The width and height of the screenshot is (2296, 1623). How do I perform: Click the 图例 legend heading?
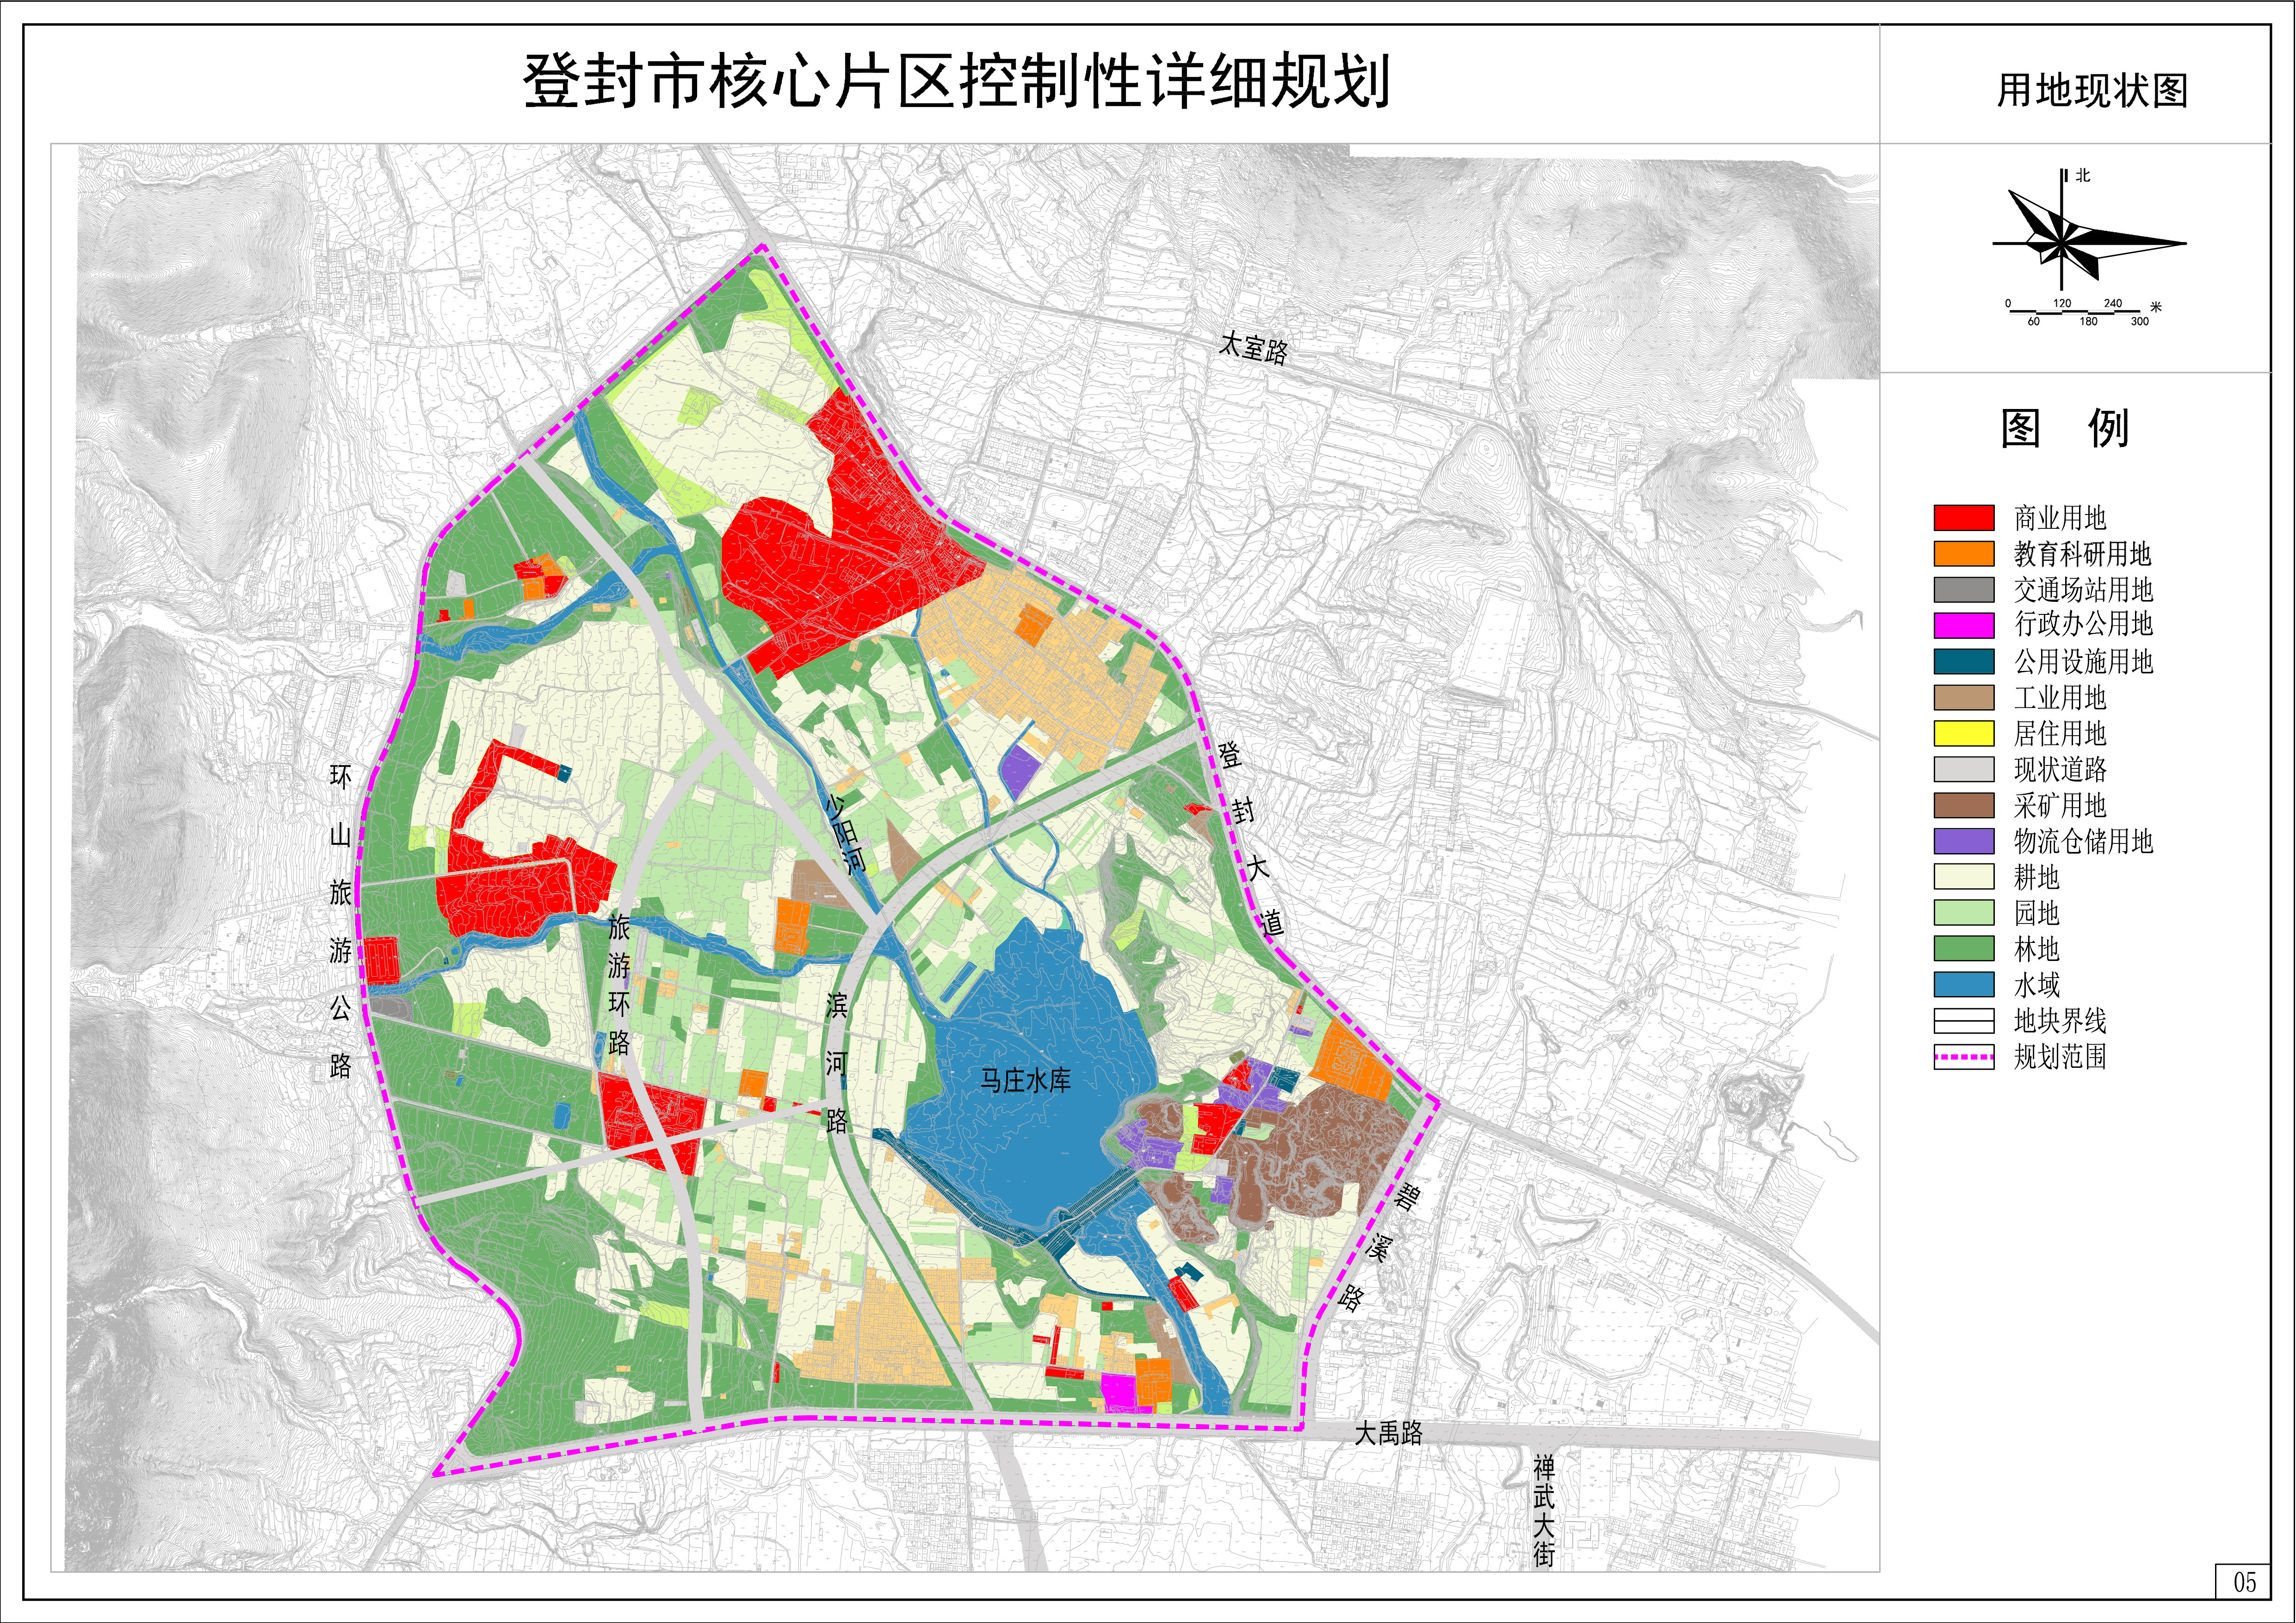point(2064,429)
